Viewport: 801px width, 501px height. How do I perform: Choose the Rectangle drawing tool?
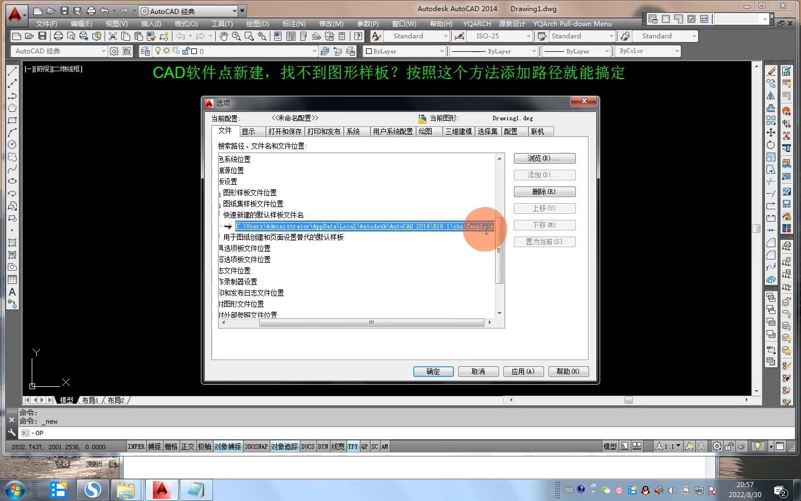point(12,120)
